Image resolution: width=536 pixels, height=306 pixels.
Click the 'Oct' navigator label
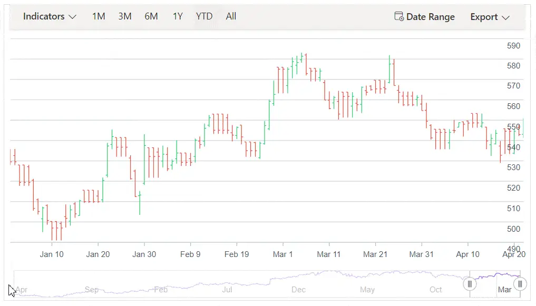[x=436, y=290]
